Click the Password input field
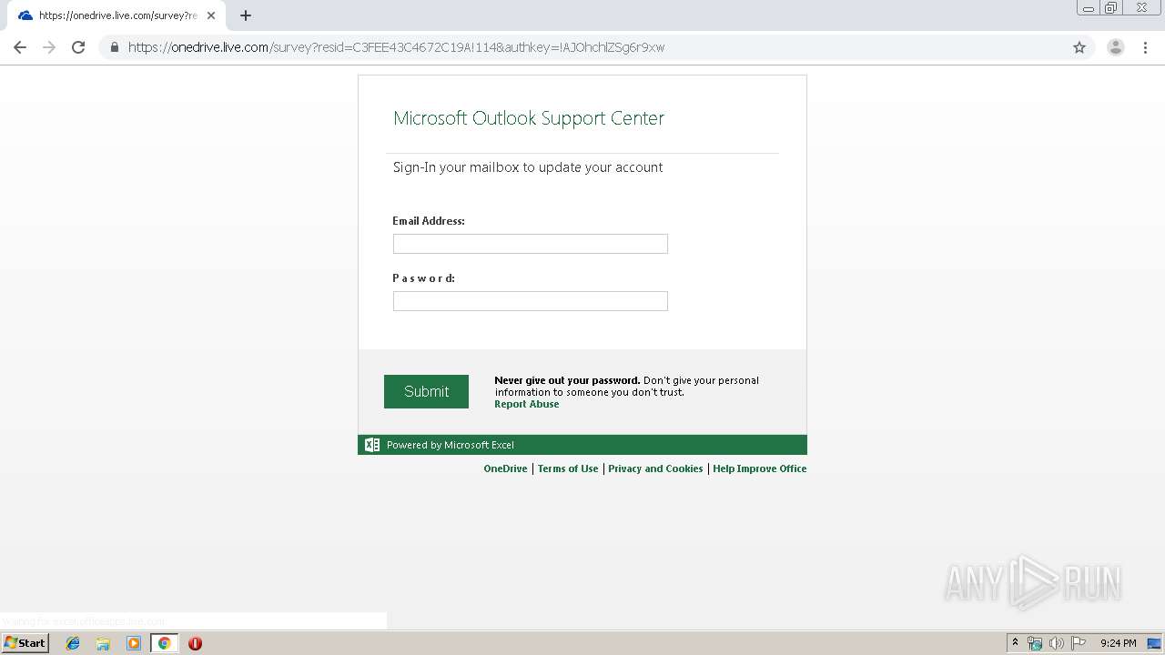The height and width of the screenshot is (655, 1165). click(x=531, y=301)
